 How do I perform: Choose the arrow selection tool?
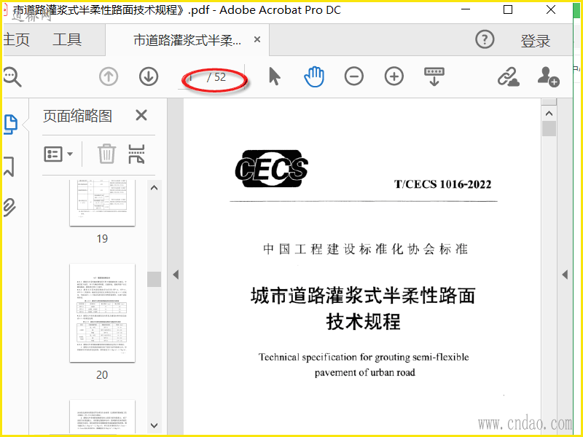tap(275, 77)
